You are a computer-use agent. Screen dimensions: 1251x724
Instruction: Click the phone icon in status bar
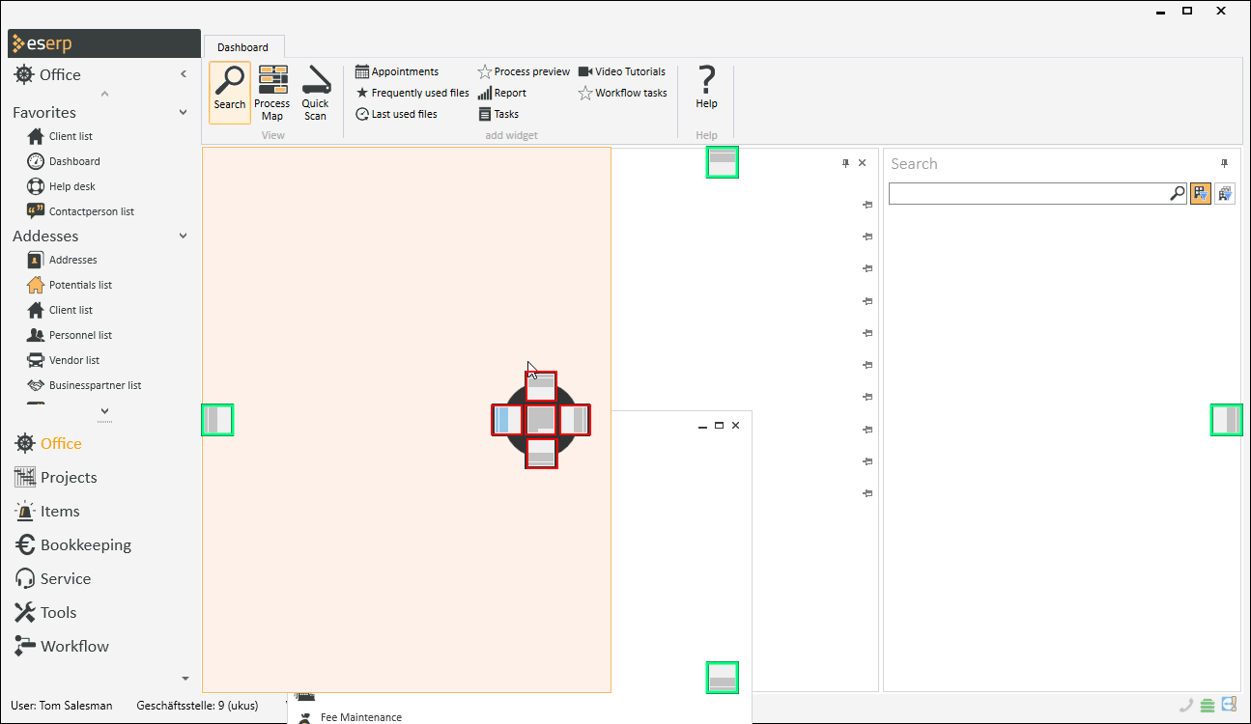[x=1186, y=705]
